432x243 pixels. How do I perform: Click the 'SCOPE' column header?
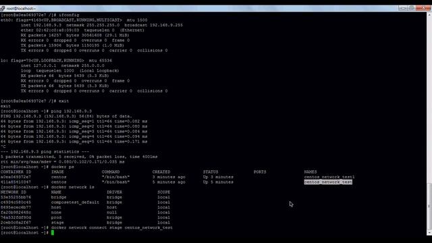(x=163, y=192)
